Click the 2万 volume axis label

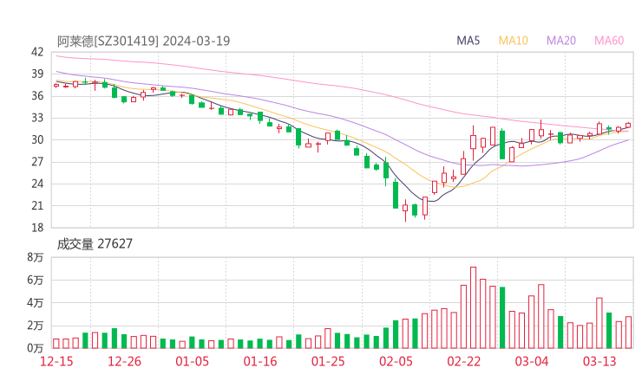point(36,326)
